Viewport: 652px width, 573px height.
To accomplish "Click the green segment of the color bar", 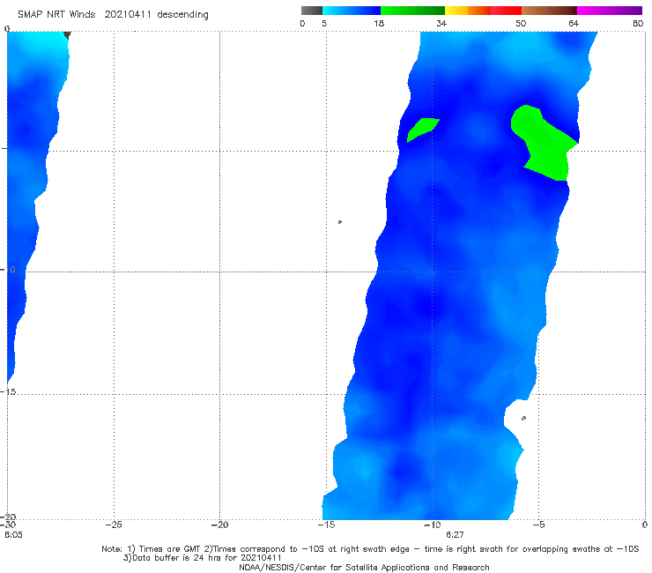I will coord(412,11).
